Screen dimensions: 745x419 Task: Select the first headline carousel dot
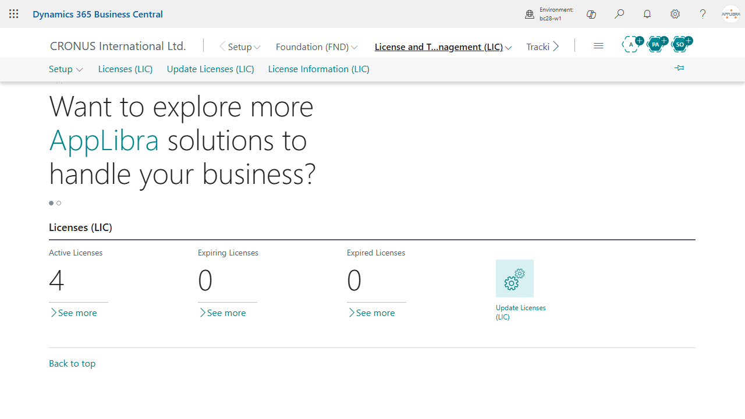(x=51, y=203)
